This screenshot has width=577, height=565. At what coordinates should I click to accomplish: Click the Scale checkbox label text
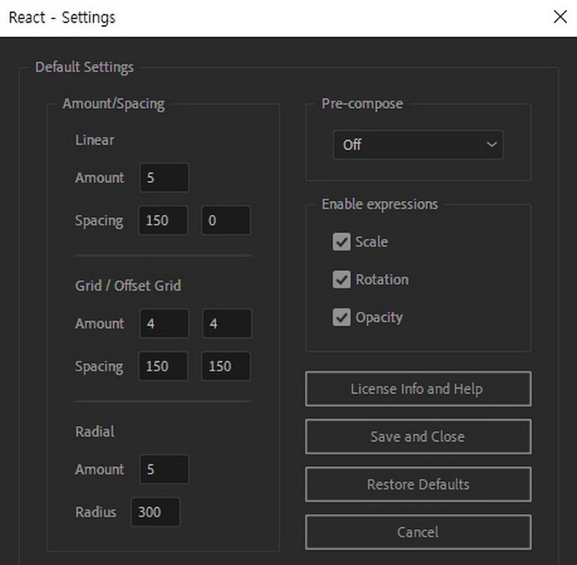(371, 242)
